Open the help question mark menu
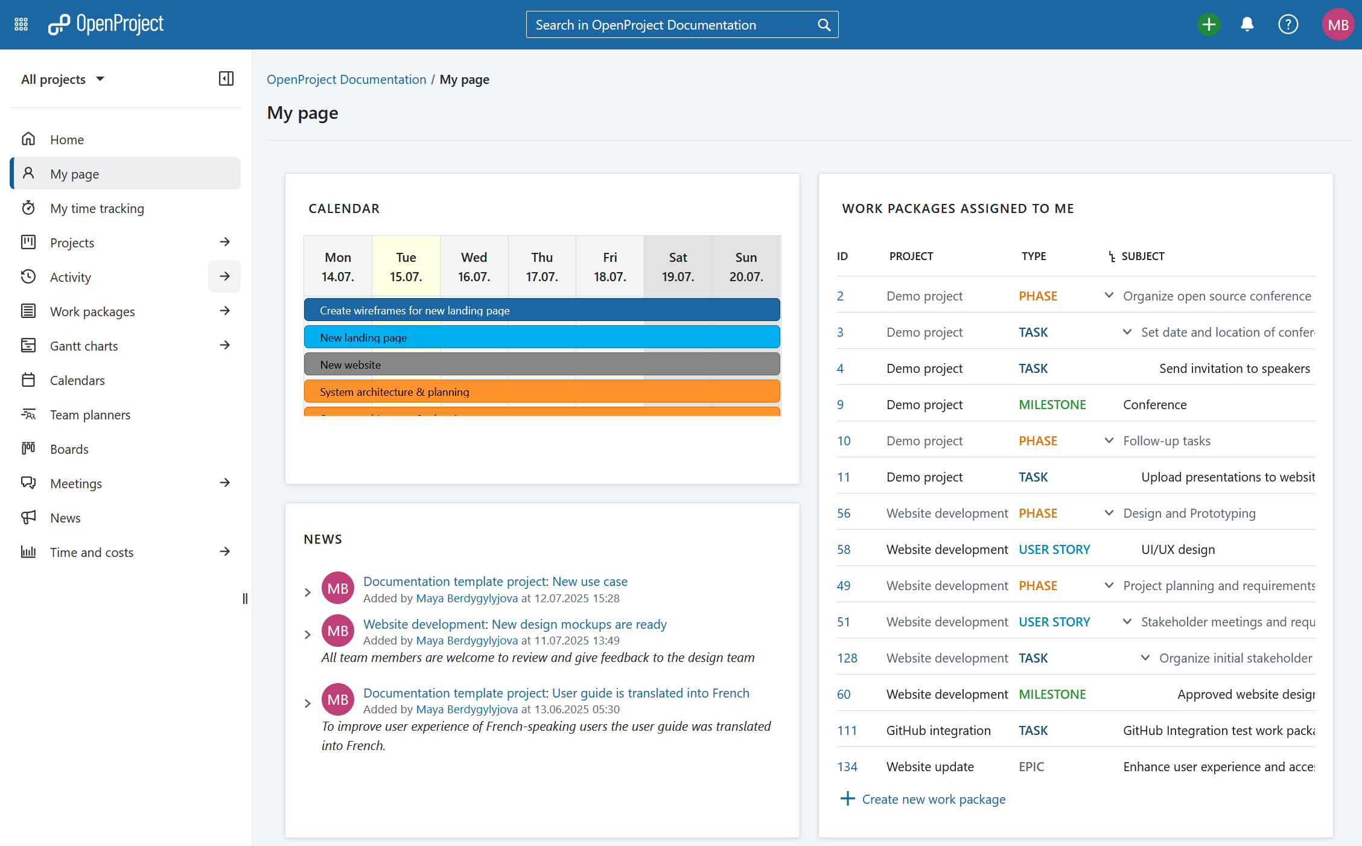The image size is (1362, 846). pyautogui.click(x=1288, y=24)
